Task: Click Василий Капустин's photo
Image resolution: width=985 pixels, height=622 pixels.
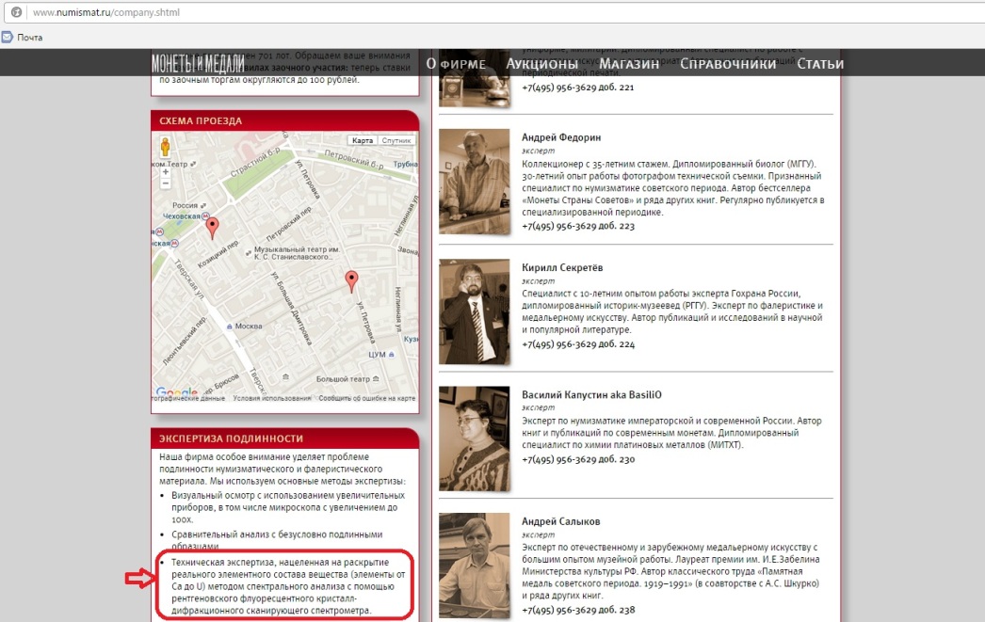Action: click(x=475, y=439)
